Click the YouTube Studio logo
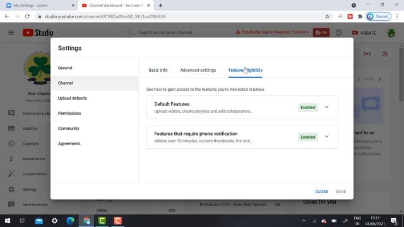404x227 pixels. click(x=38, y=33)
